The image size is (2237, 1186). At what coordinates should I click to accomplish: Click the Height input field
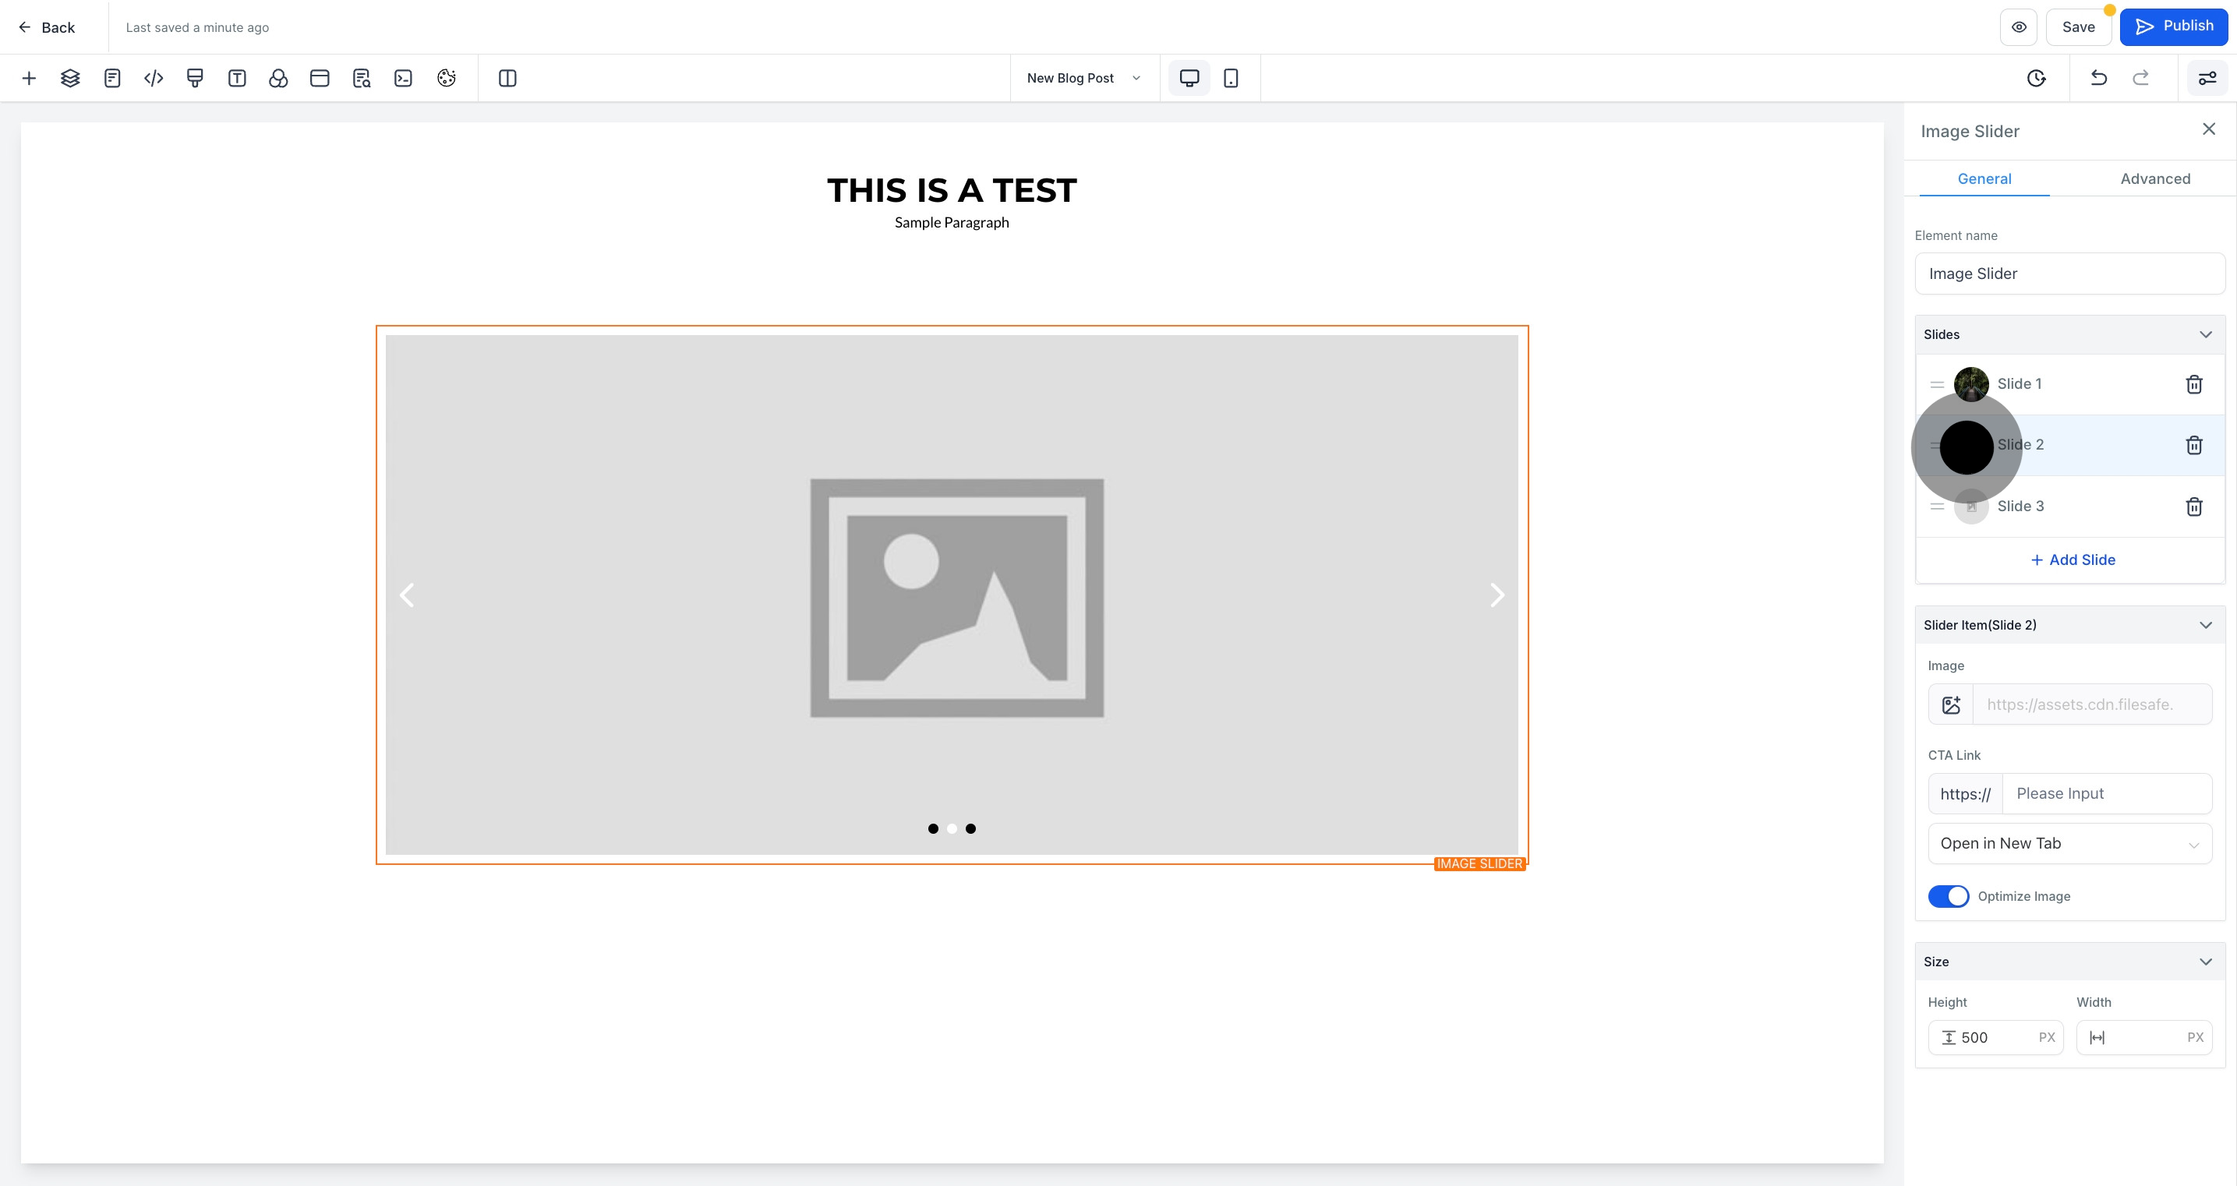tap(1995, 1037)
